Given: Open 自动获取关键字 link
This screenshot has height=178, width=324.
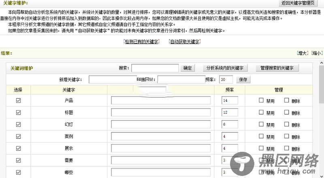Looking at the screenshot, I should (185, 42).
